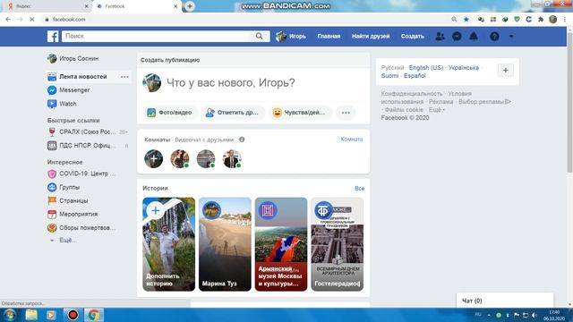Open Страницы in sidebar

(68, 200)
